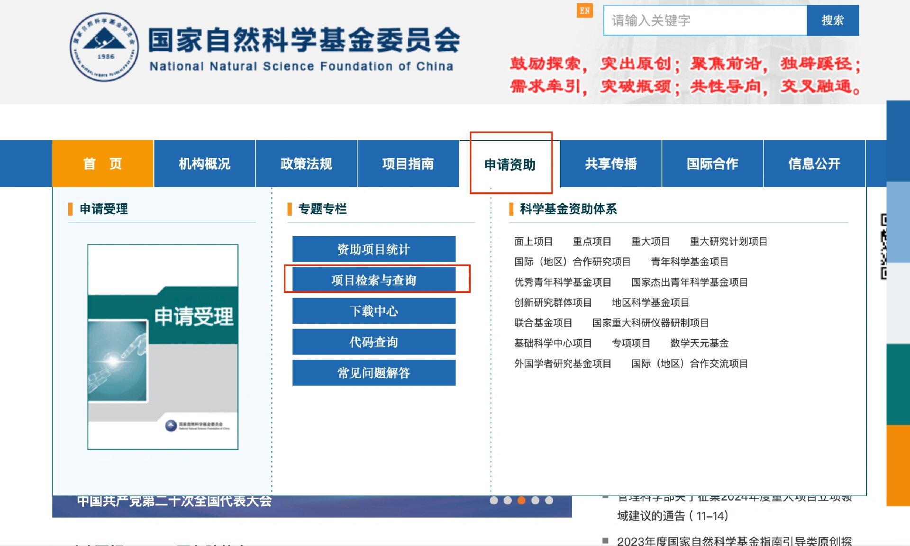This screenshot has height=546, width=910.
Task: Open the 专项项目 link
Action: coord(631,343)
